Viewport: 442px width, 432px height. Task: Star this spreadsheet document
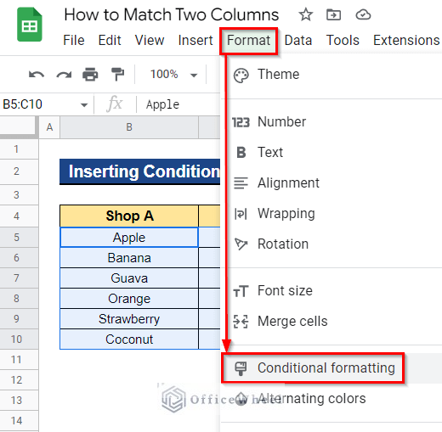click(306, 14)
